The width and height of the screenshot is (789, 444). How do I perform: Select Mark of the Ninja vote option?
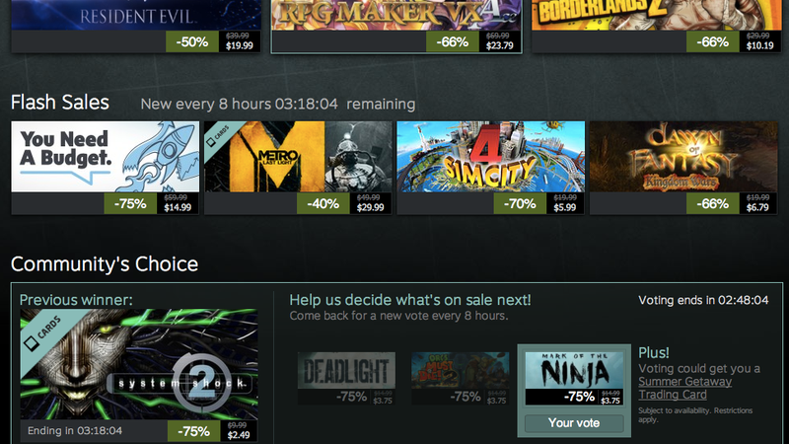(x=574, y=378)
